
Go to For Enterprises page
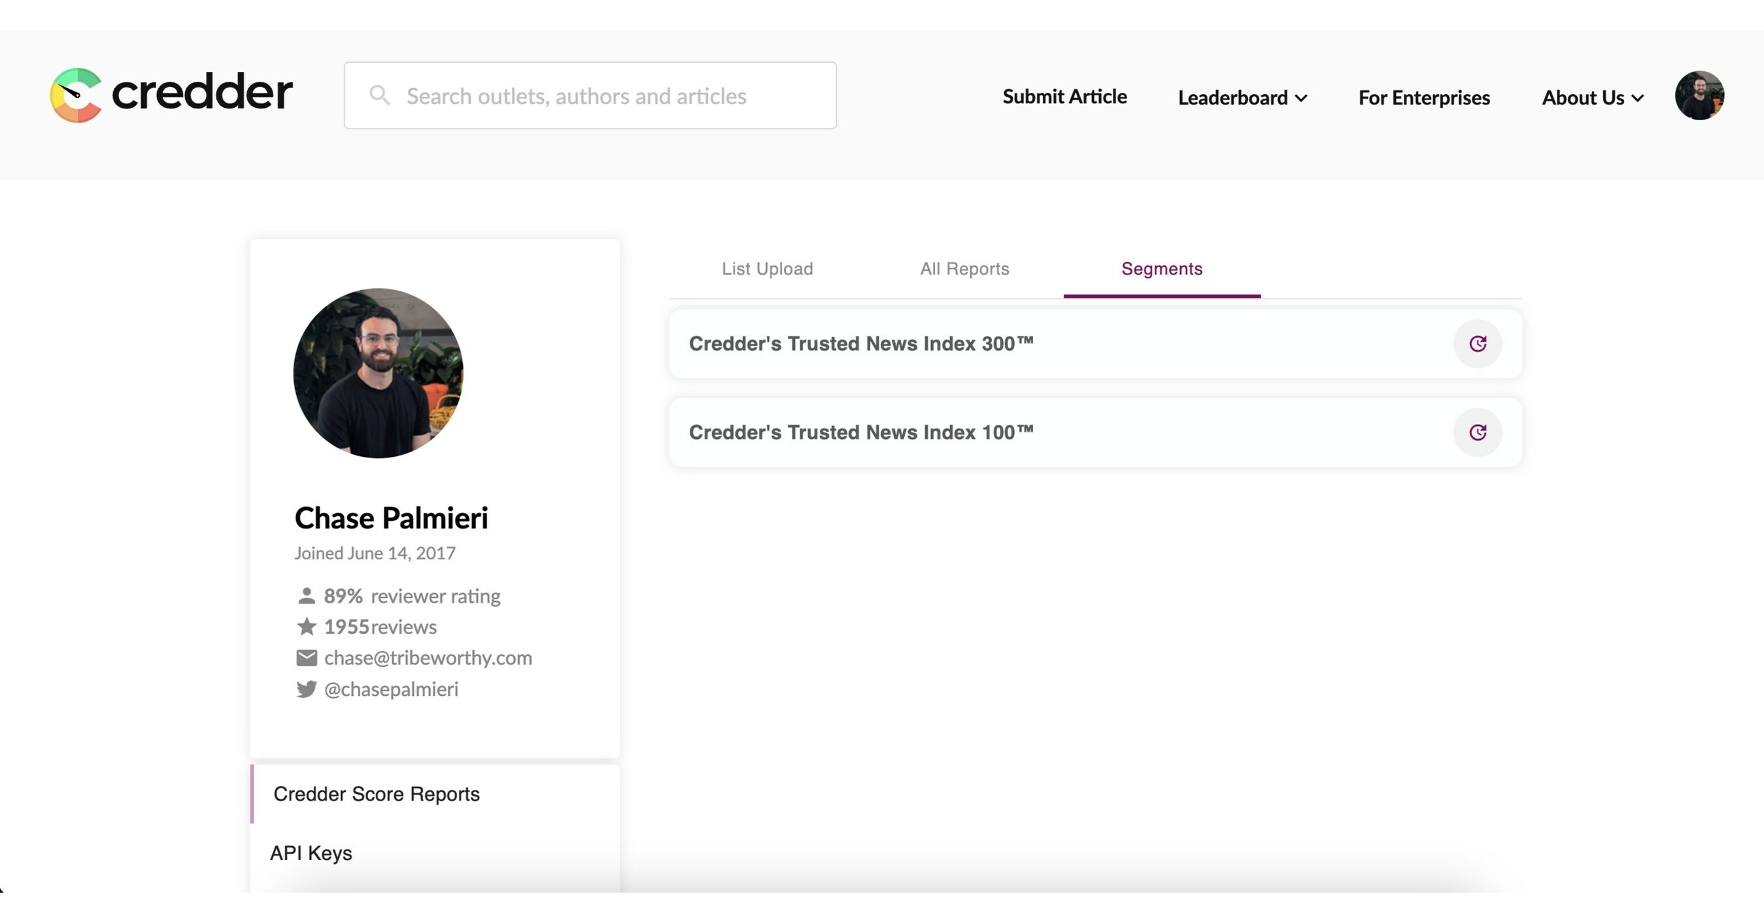click(x=1423, y=98)
